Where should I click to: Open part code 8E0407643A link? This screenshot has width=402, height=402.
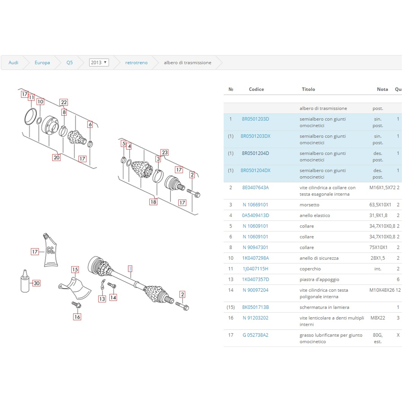pos(255,187)
